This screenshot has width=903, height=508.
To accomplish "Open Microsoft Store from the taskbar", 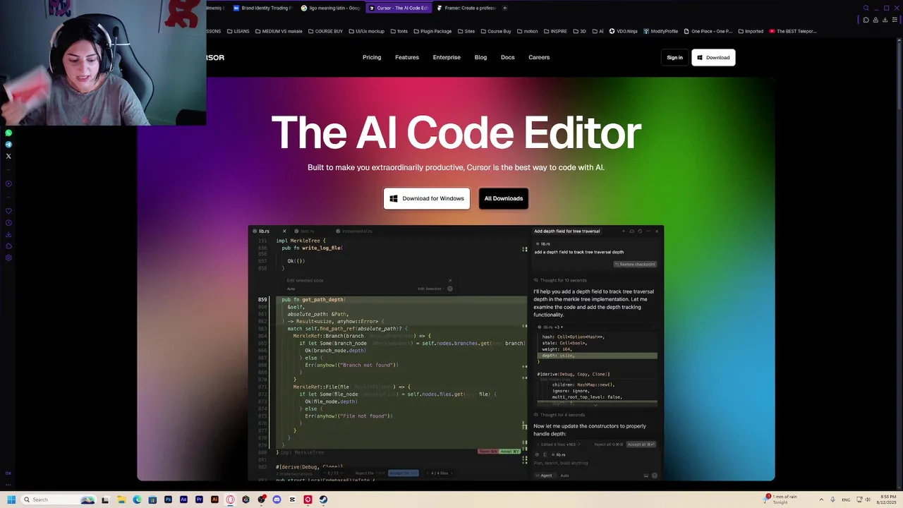I will tap(152, 500).
